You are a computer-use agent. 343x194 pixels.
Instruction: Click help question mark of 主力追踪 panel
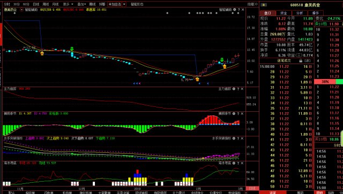point(238,89)
